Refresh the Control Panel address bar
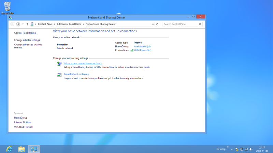Screen dimensions: 273x153 pyautogui.click(x=157, y=24)
